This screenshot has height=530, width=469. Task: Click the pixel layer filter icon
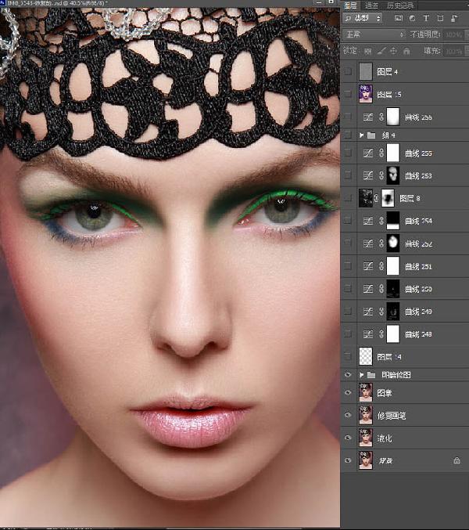399,17
